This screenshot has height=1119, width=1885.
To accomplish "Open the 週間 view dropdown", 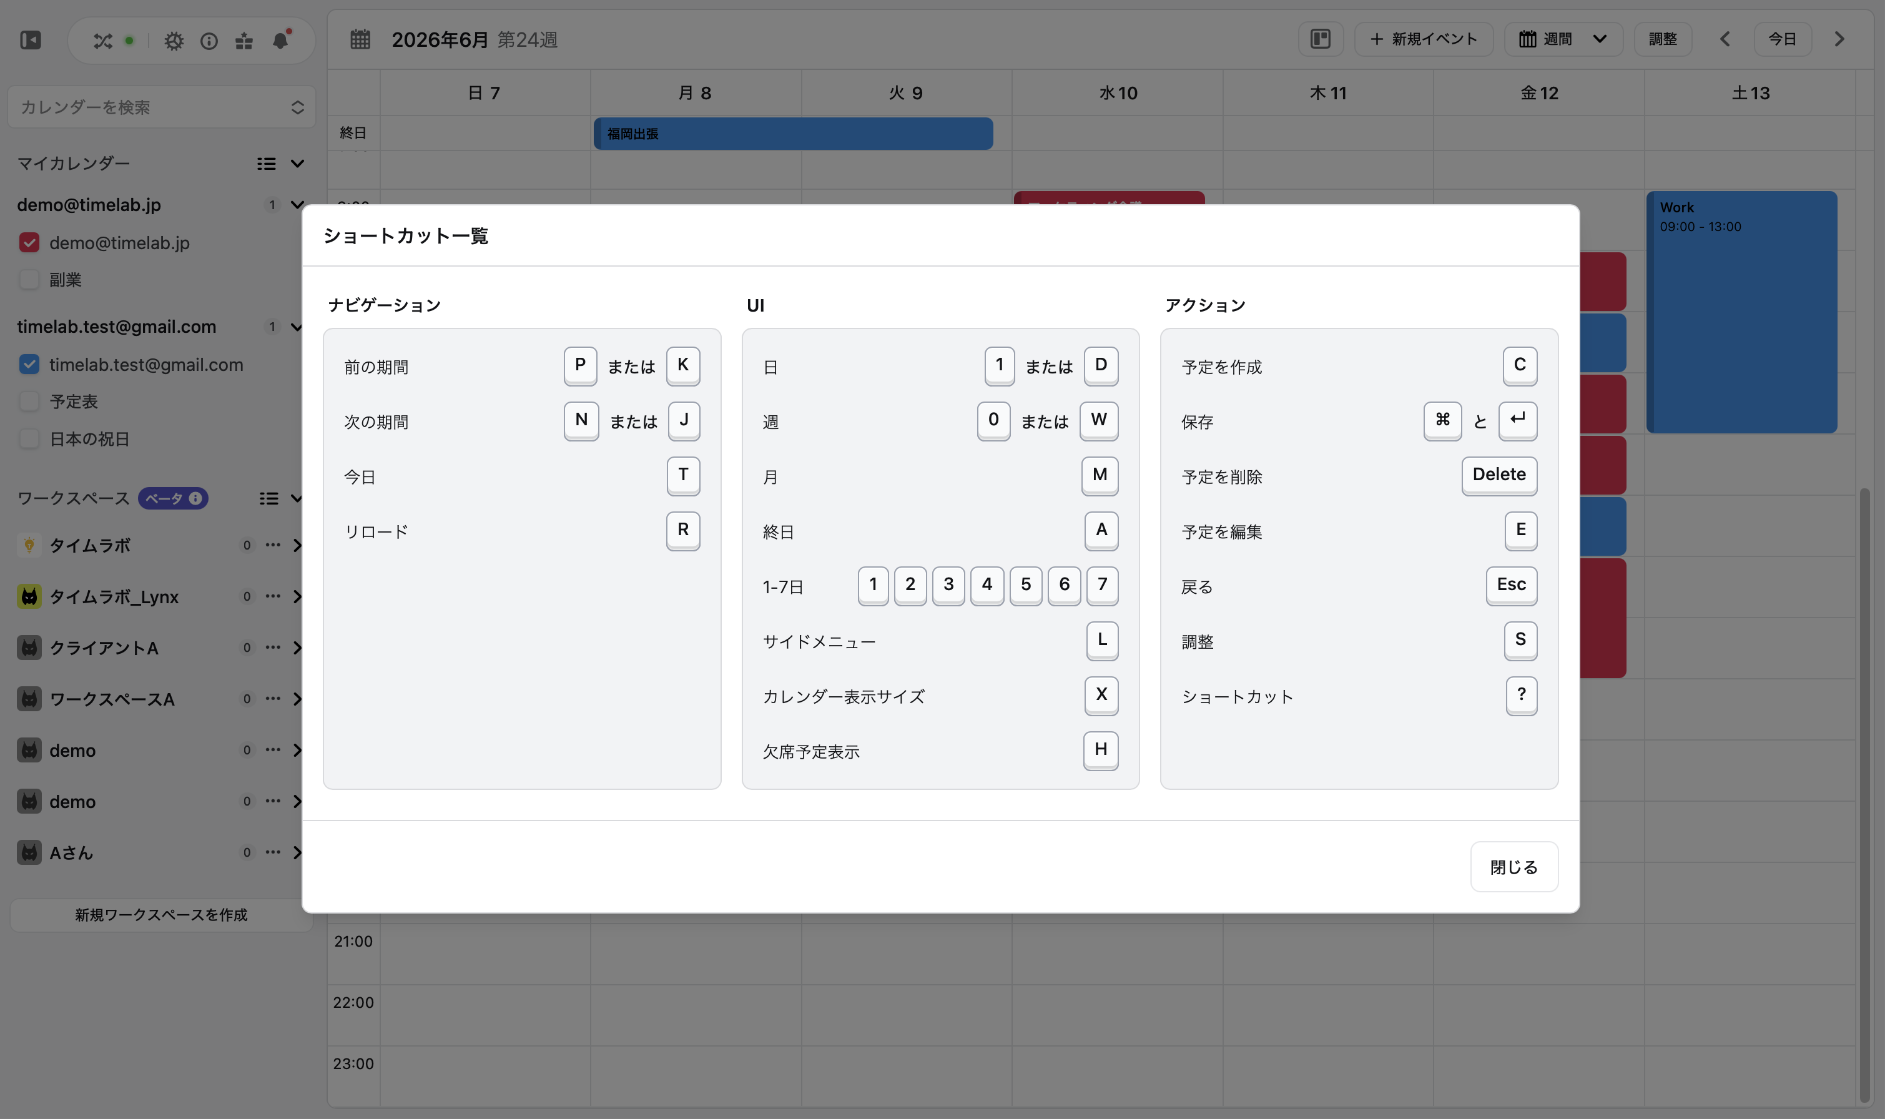I will 1563,39.
